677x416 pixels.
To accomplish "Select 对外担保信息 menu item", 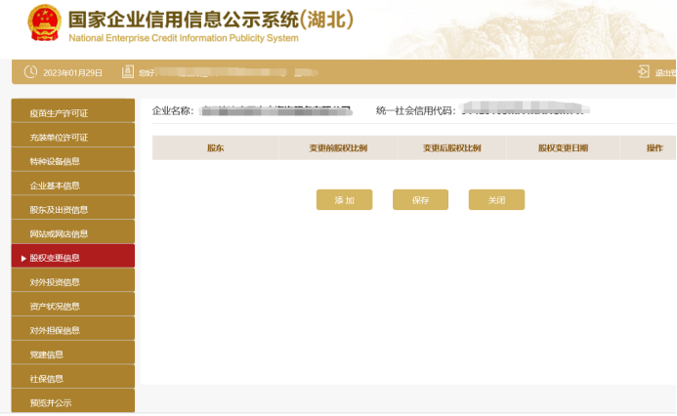I will 72,331.
